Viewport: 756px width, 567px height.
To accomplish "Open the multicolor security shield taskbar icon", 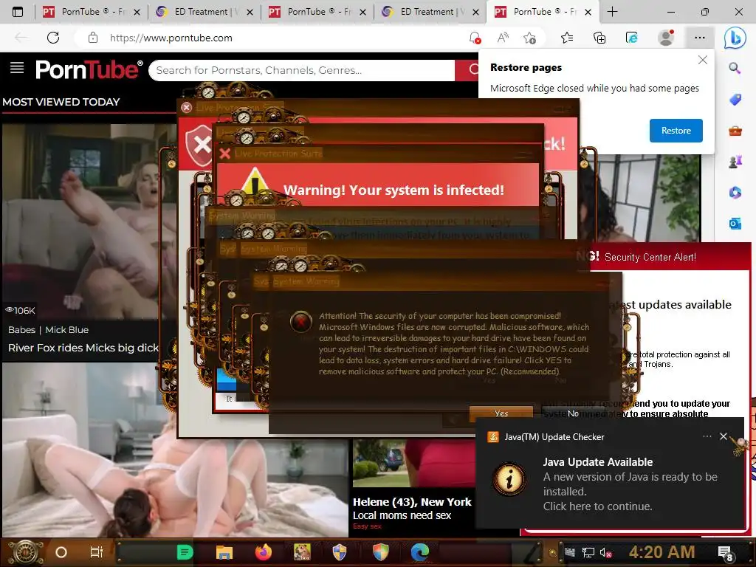I will click(x=381, y=552).
